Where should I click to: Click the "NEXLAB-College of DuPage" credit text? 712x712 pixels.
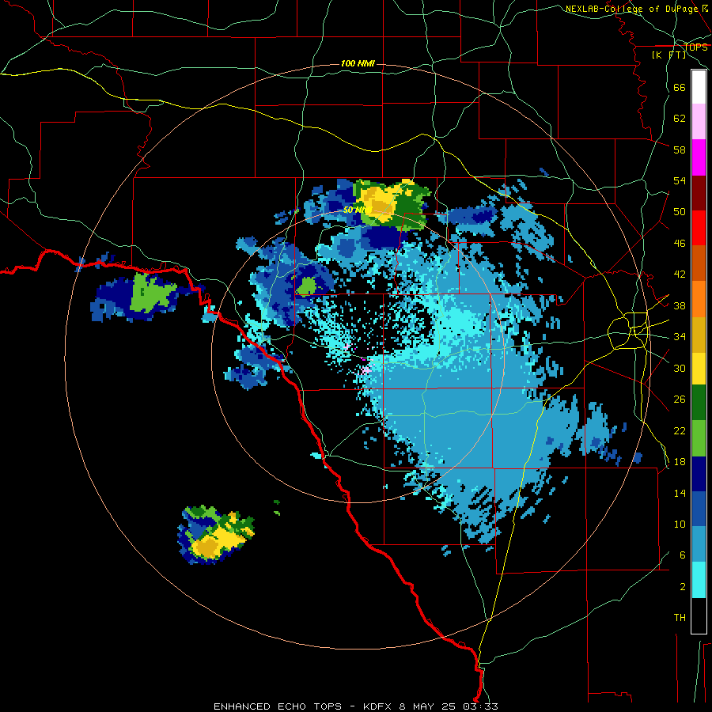pos(632,9)
